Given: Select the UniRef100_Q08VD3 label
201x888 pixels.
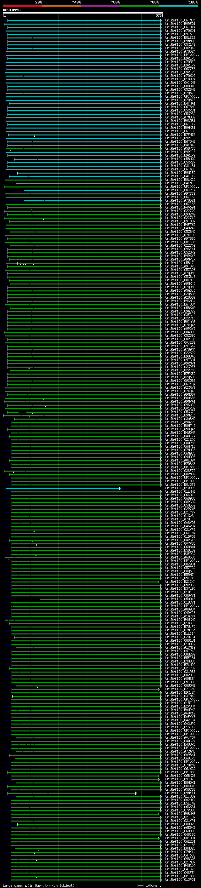Looking at the screenshot, I should (x=180, y=523).
